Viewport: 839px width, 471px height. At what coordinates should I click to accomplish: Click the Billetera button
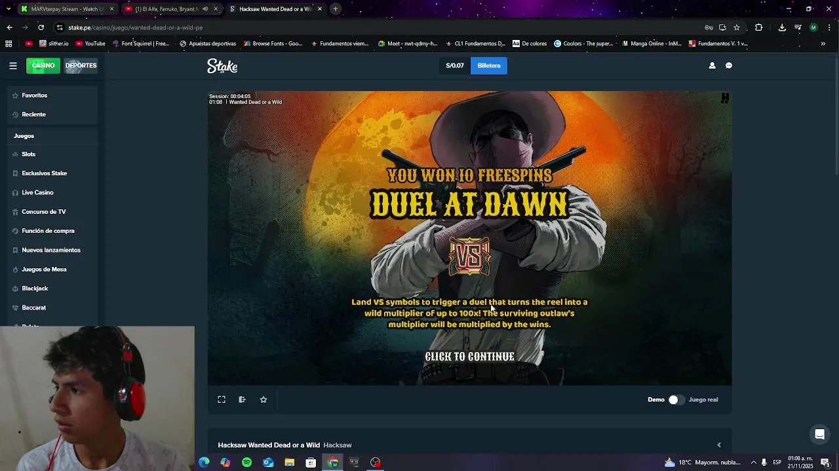[x=489, y=65]
